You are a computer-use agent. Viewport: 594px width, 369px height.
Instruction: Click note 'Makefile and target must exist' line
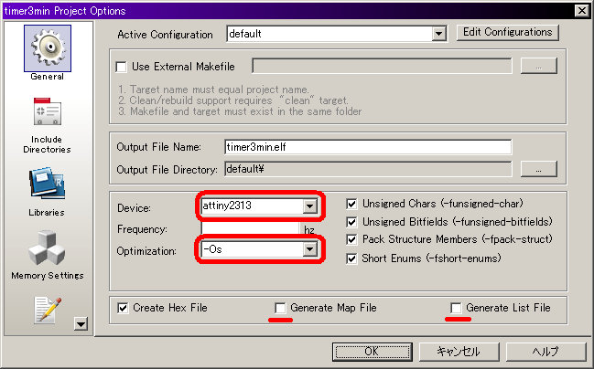click(240, 111)
